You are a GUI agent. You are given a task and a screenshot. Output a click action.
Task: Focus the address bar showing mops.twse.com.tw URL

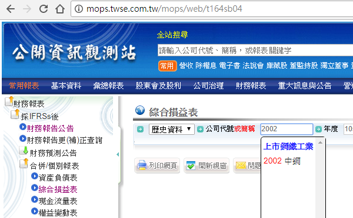coord(212,9)
